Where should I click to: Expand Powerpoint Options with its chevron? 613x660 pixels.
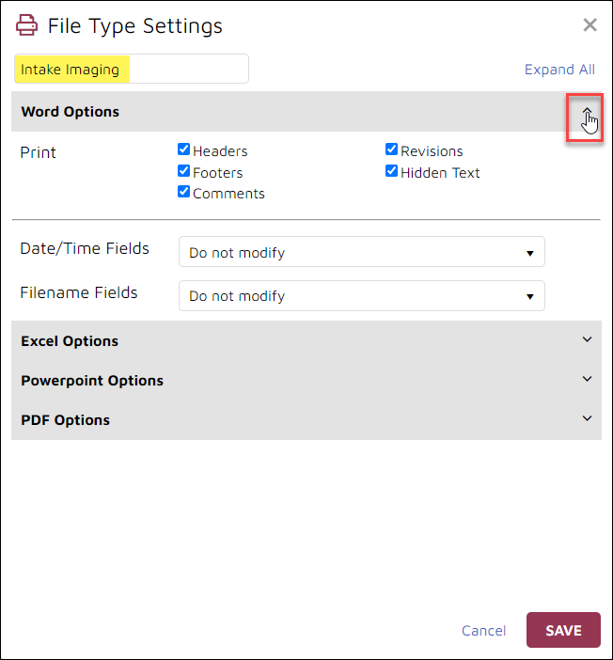[587, 379]
